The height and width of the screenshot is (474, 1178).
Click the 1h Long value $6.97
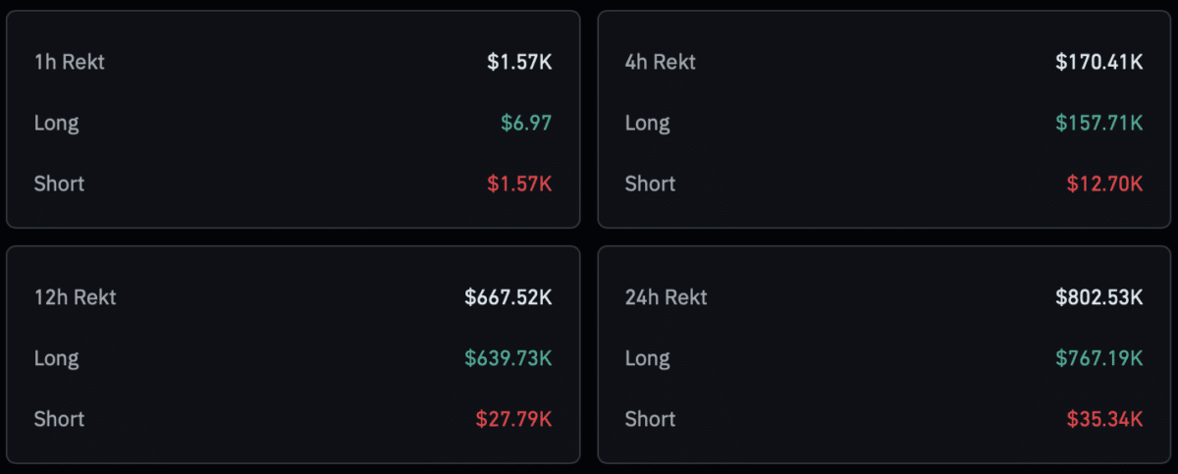pyautogui.click(x=526, y=123)
